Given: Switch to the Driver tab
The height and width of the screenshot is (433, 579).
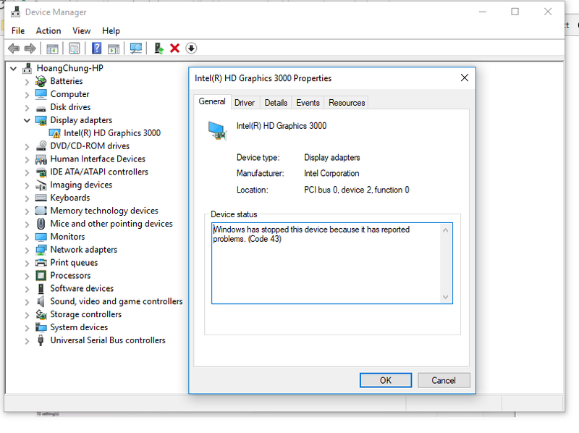Looking at the screenshot, I should 245,103.
